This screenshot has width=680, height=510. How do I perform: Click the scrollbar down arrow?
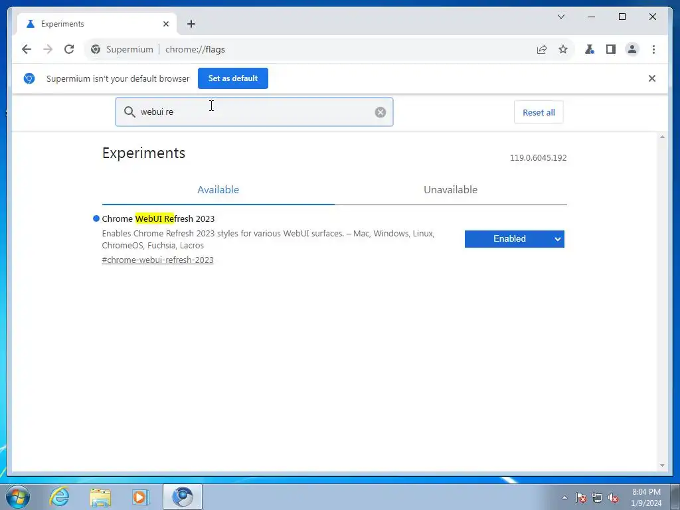(662, 466)
